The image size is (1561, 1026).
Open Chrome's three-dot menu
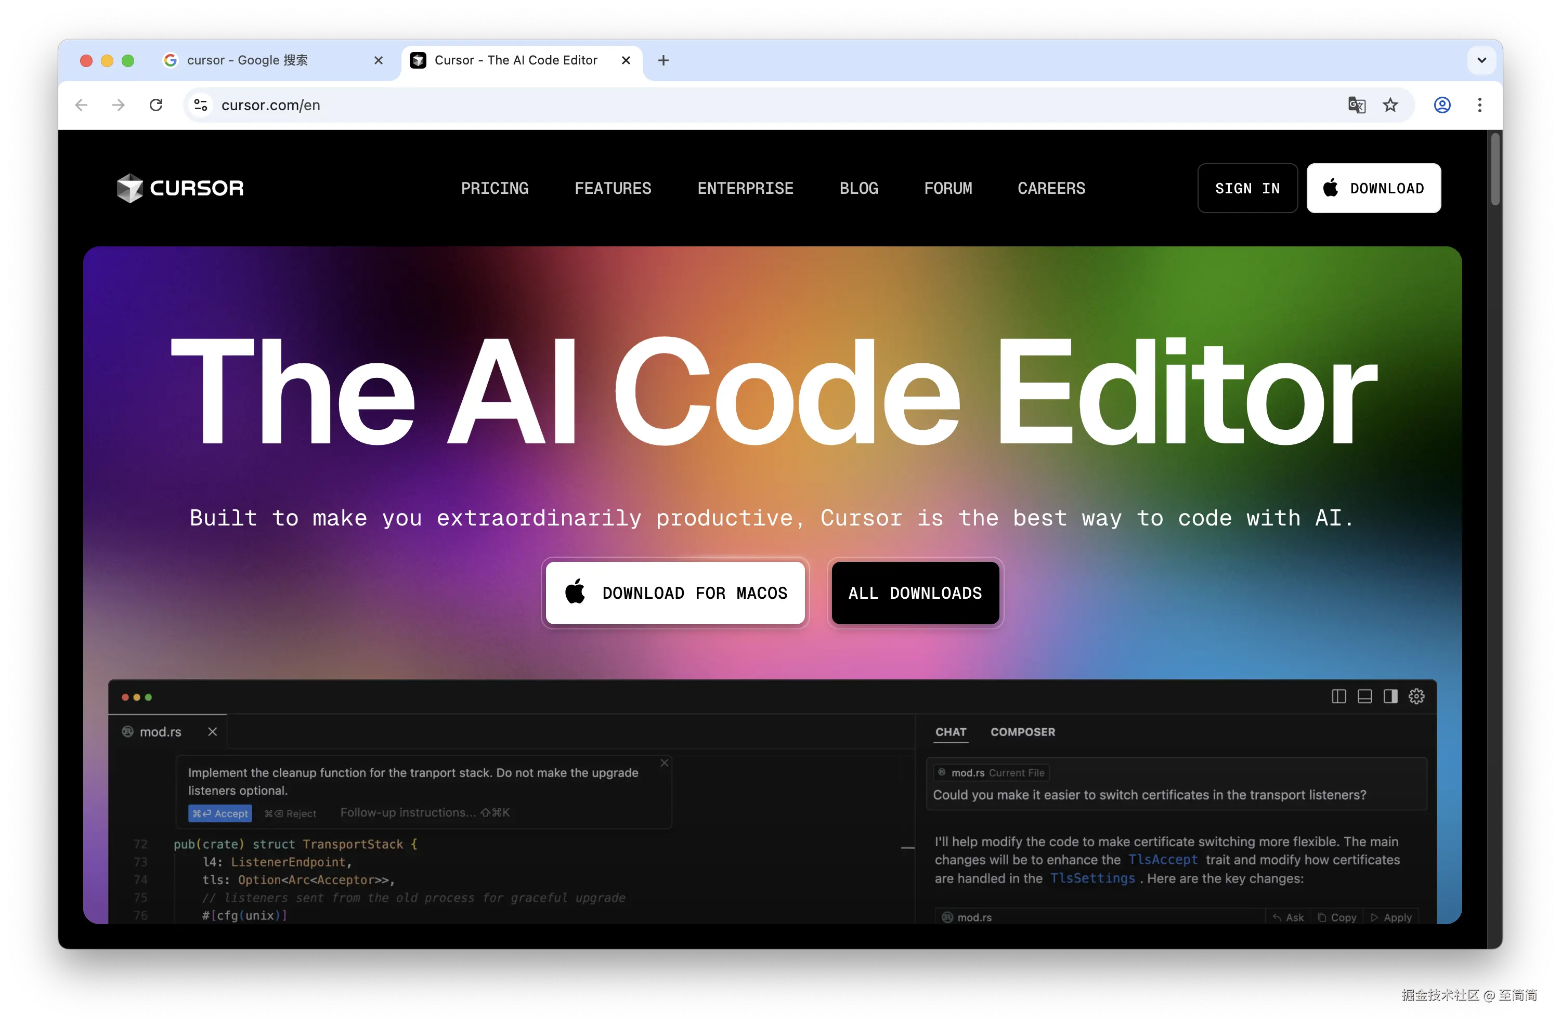(x=1480, y=105)
